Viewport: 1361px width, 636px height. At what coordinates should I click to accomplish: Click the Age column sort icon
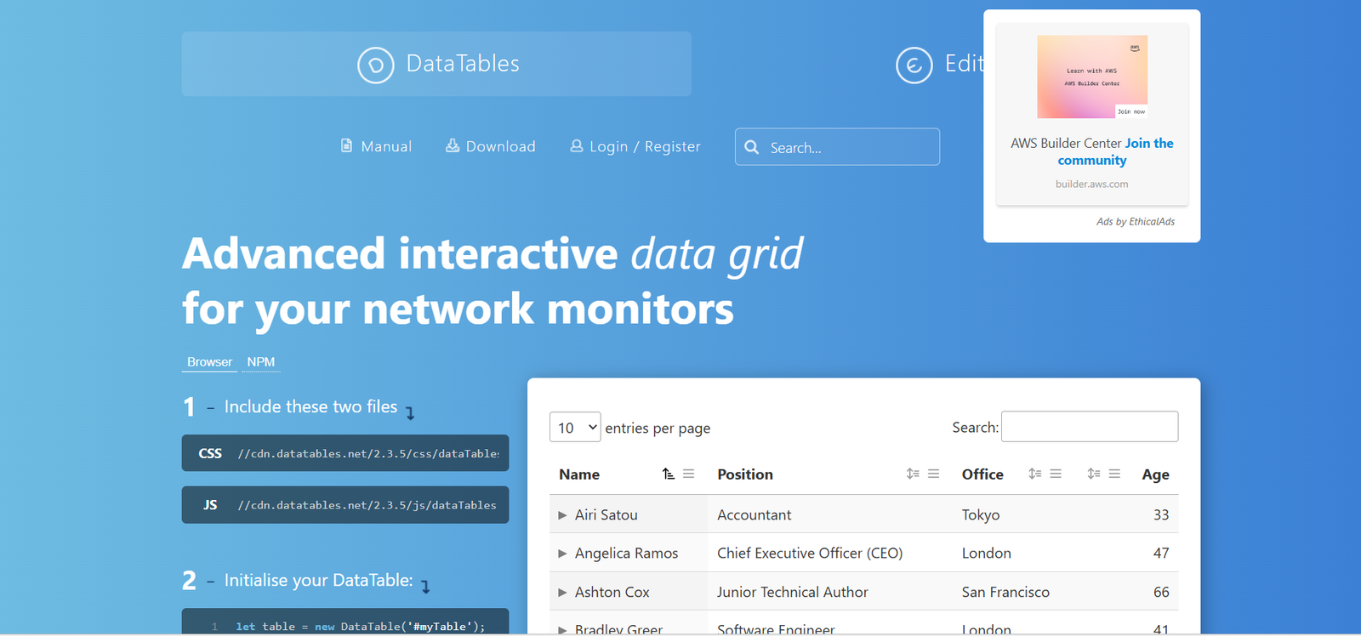coord(1094,474)
